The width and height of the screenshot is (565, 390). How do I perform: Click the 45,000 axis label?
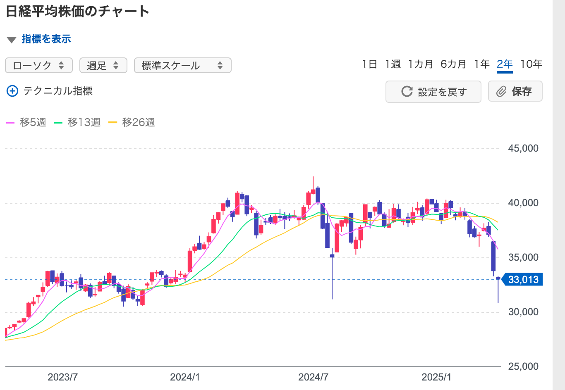(x=523, y=148)
